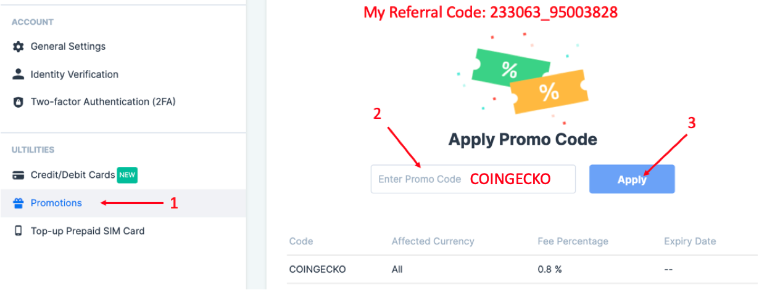Click the green NEW badge
The image size is (759, 290).
pyautogui.click(x=128, y=175)
